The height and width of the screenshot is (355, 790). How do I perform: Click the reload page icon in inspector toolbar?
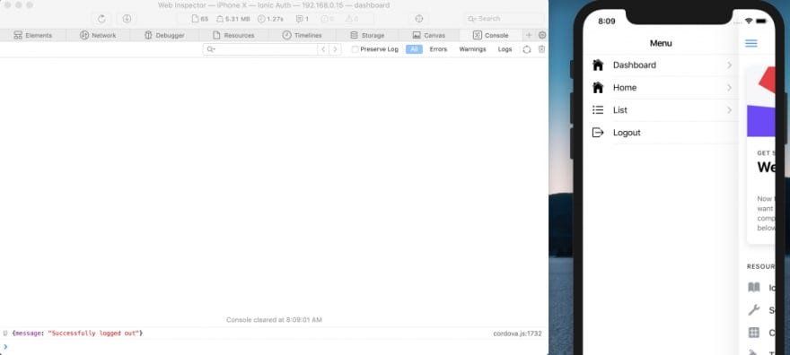(x=101, y=19)
